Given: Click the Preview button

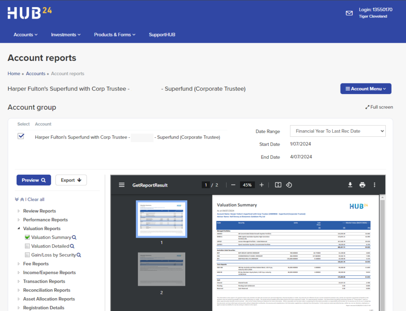Looking at the screenshot, I should click(34, 180).
